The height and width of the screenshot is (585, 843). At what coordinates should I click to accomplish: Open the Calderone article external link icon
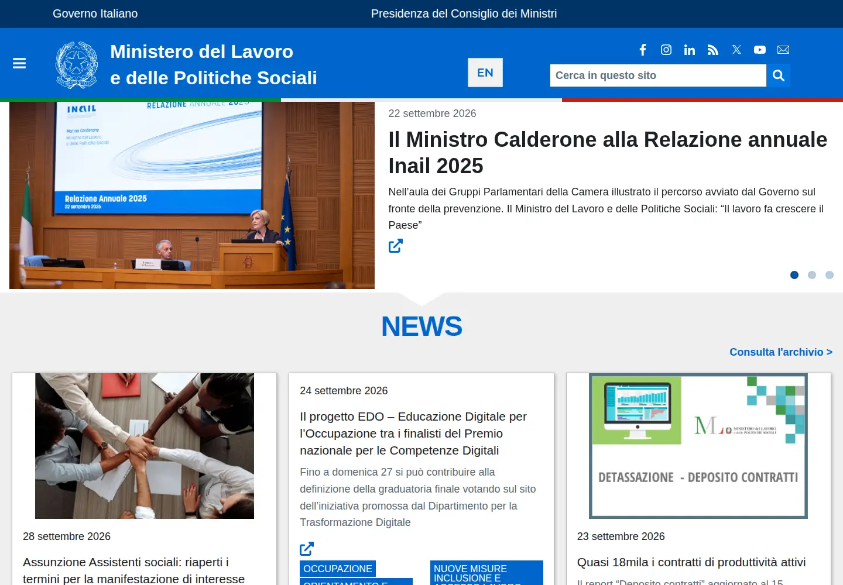point(396,246)
